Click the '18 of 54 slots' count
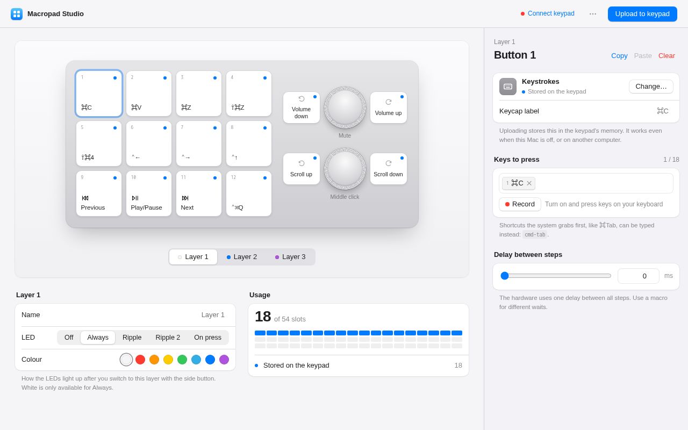This screenshot has height=430, width=688. pyautogui.click(x=280, y=317)
